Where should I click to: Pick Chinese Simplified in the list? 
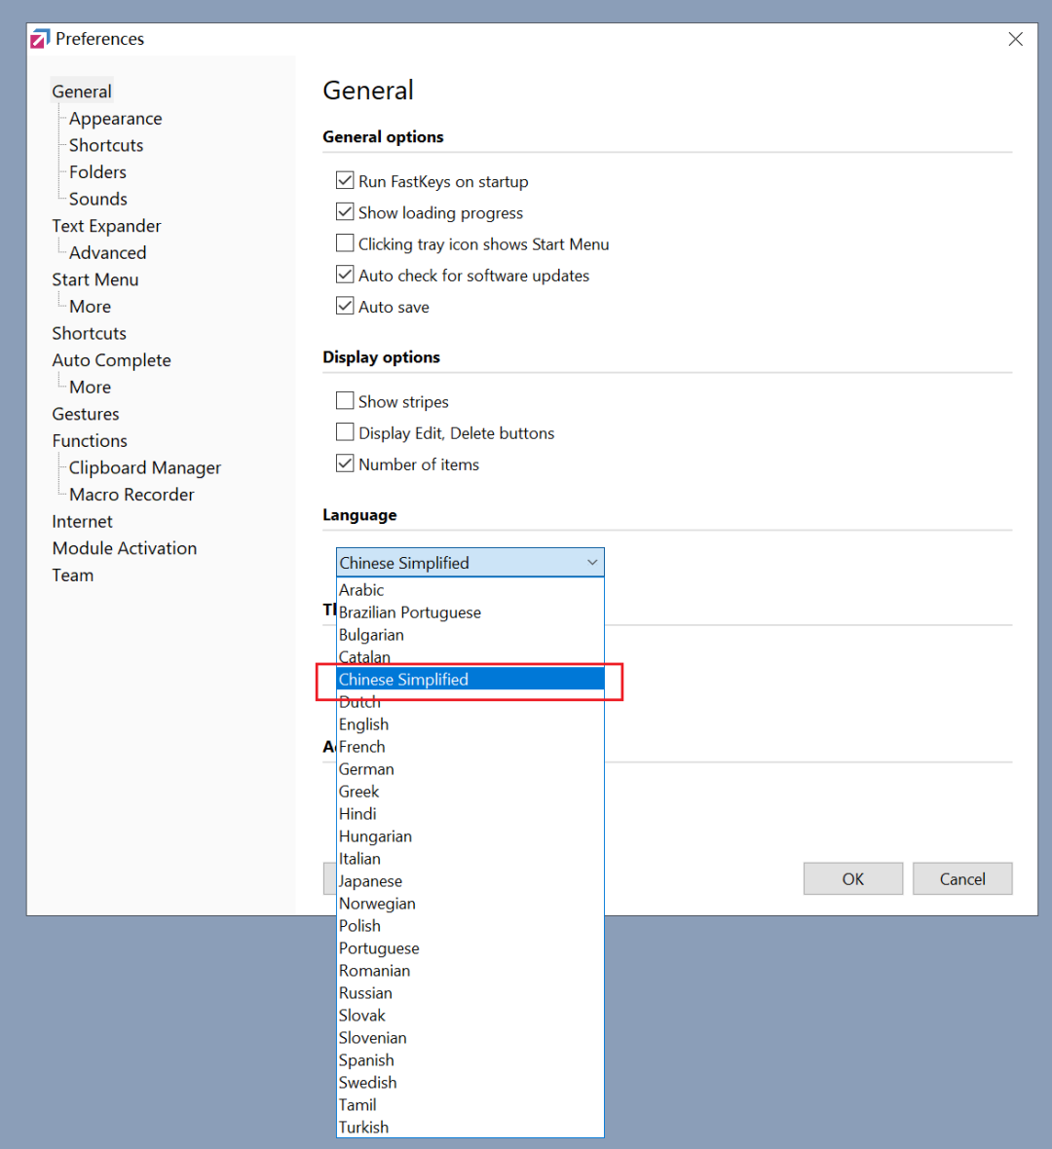pos(470,680)
